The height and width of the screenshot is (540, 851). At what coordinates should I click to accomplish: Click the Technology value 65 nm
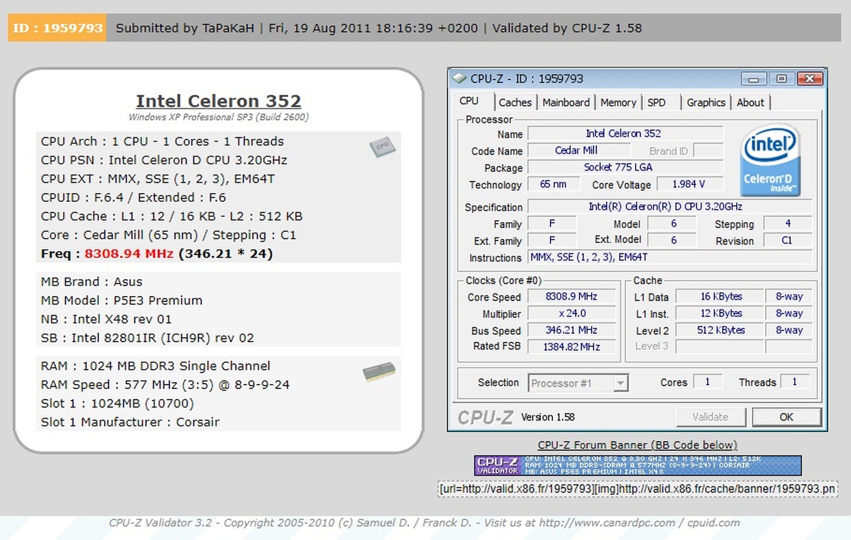coord(553,184)
